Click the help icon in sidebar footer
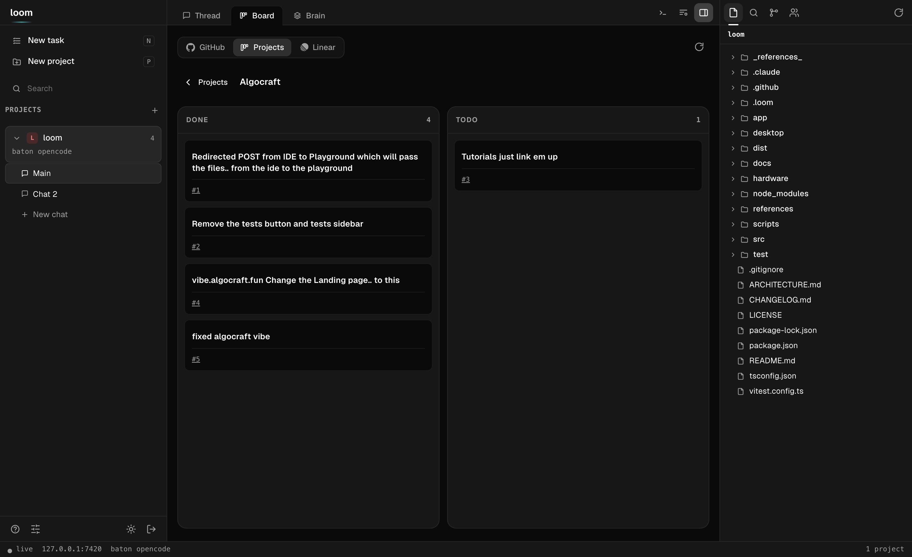Viewport: 912px width, 557px height. click(15, 529)
